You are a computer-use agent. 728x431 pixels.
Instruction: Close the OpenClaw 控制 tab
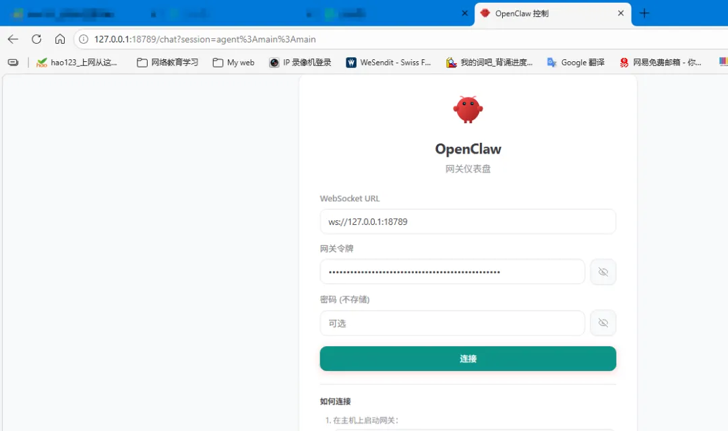coord(621,13)
